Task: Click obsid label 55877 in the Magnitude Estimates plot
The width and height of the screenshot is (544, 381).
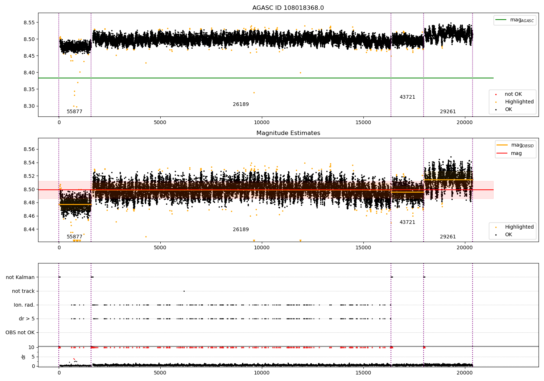Action: coord(74,237)
